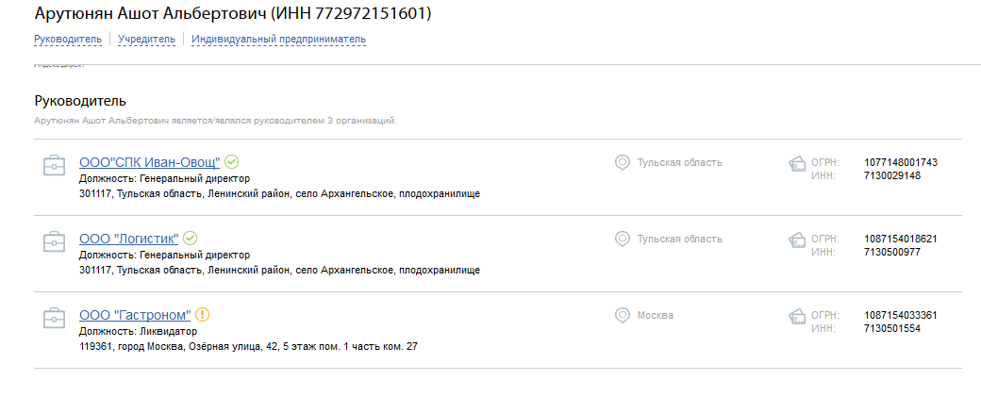
Task: Click green checkmark next to ООО"СПК Иван-Овощ"
Action: [231, 162]
